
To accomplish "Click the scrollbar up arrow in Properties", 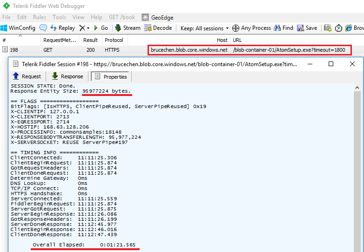I will pyautogui.click(x=357, y=88).
